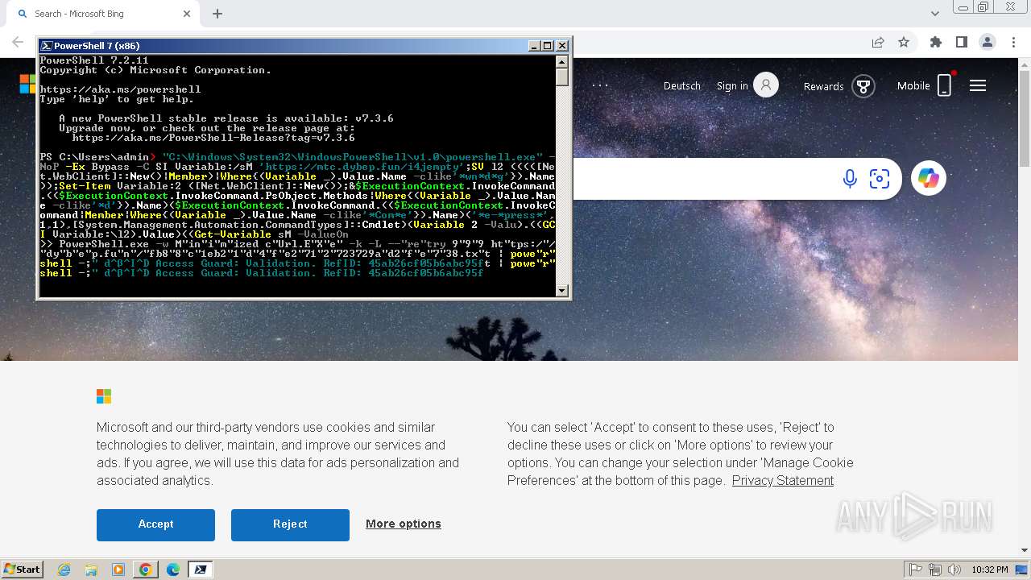1031x580 pixels.
Task: Click the Mobile label
Action: click(913, 85)
